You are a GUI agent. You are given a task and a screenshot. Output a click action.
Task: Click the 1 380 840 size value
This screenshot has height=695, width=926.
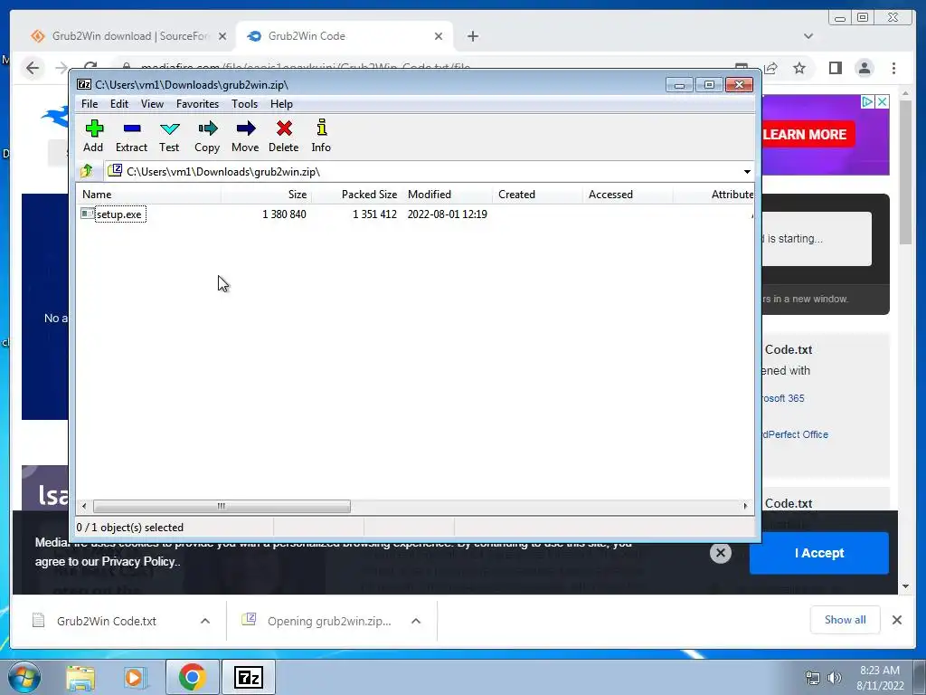click(x=284, y=214)
